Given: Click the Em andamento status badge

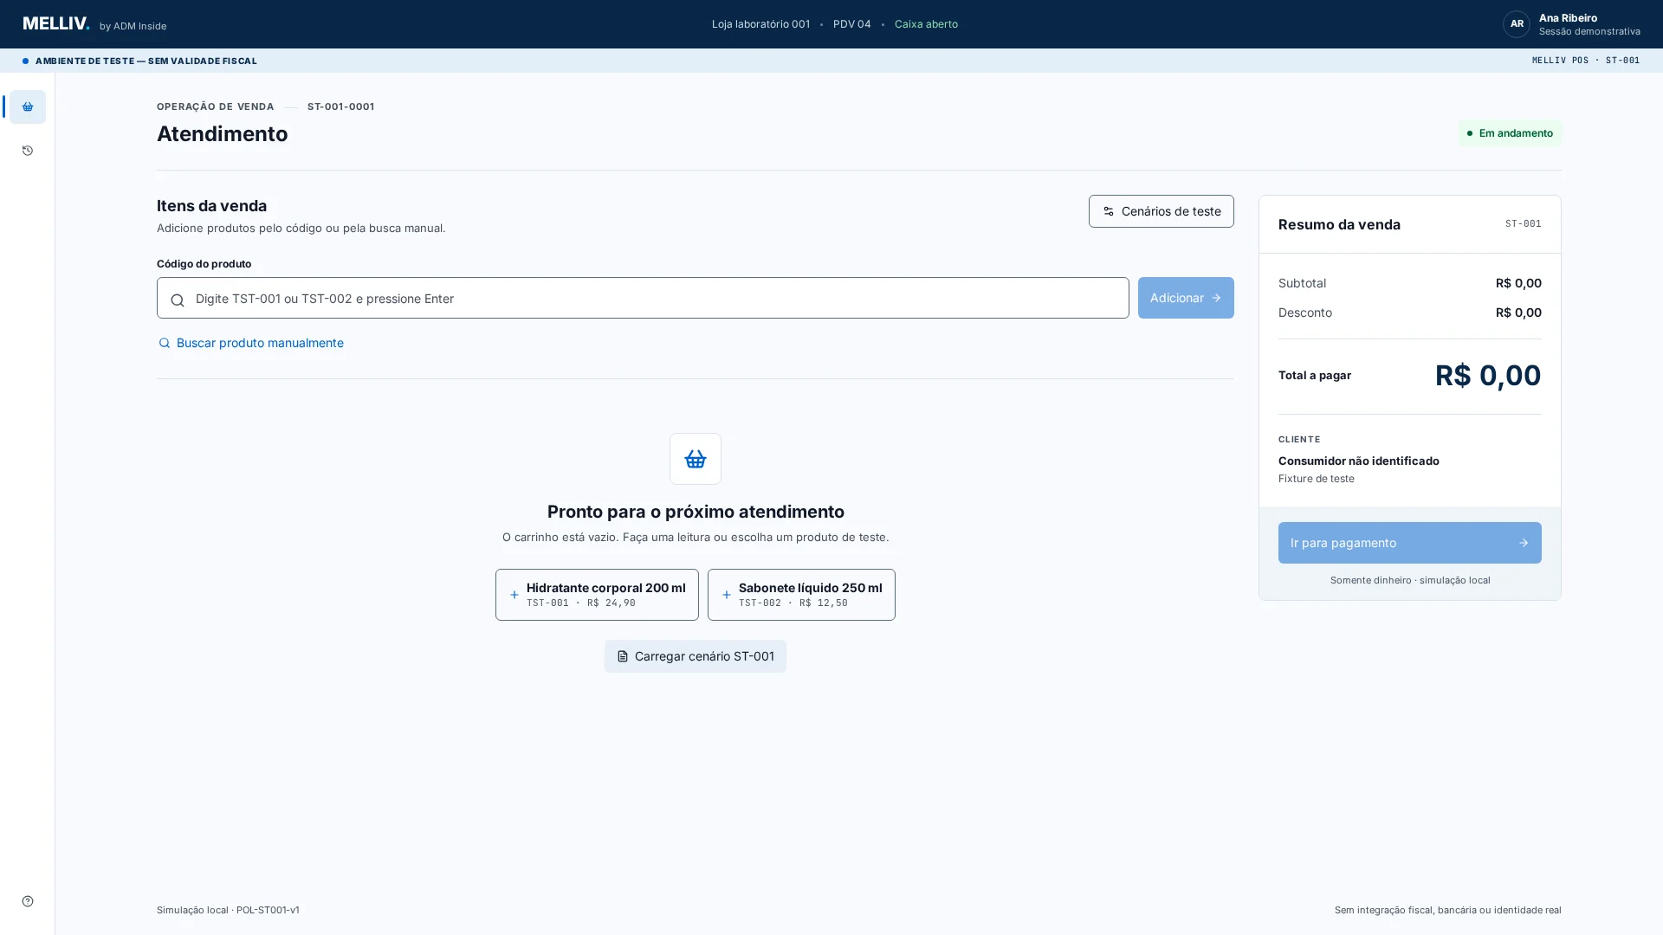Looking at the screenshot, I should [x=1510, y=133].
